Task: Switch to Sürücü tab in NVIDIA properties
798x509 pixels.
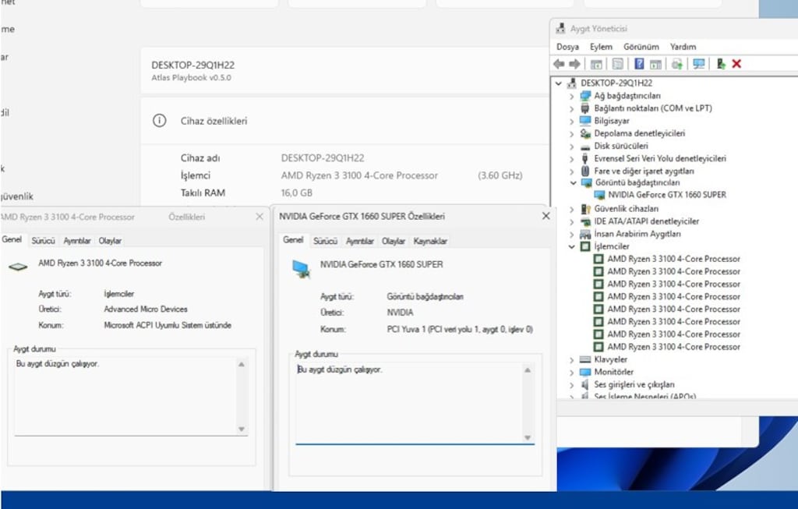Action: pos(325,241)
